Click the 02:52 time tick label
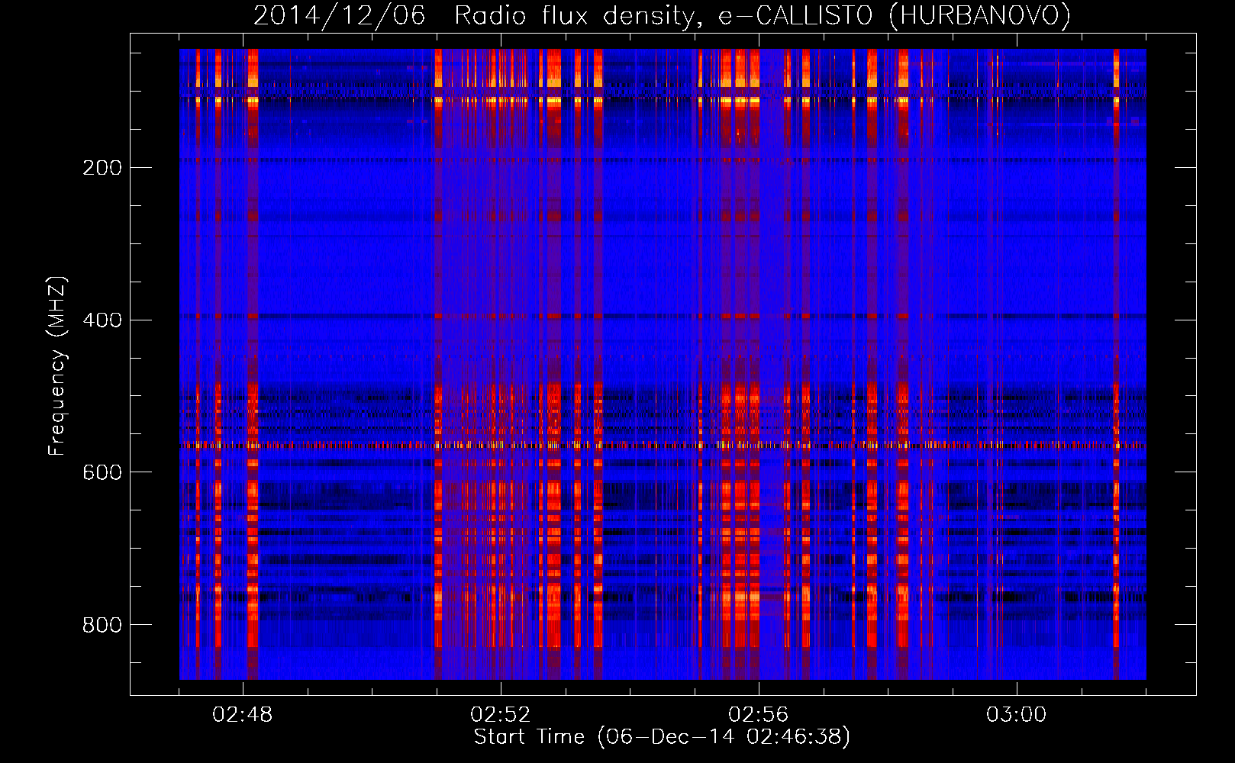Viewport: 1235px width, 763px height. pyautogui.click(x=500, y=715)
